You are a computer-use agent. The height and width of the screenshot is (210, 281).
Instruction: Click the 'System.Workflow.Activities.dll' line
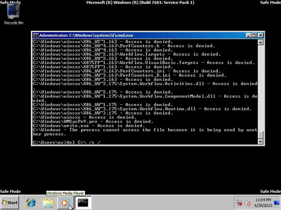(145, 86)
